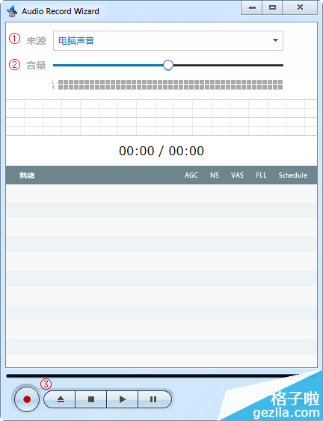Image resolution: width=323 pixels, height=421 pixels.
Task: Open the 来源 source dropdown arrow
Action: click(275, 40)
